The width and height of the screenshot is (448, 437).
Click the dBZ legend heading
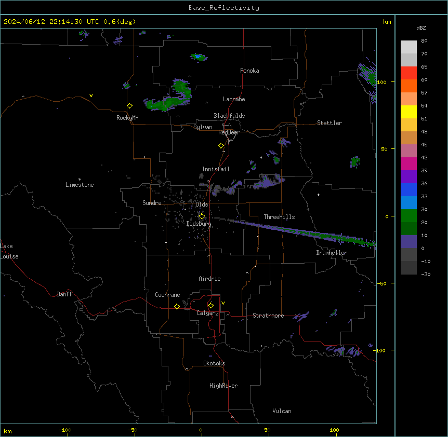click(421, 28)
